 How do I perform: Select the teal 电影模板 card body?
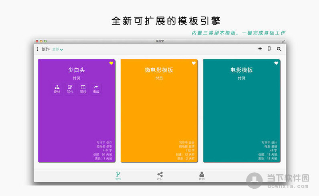(x=242, y=116)
